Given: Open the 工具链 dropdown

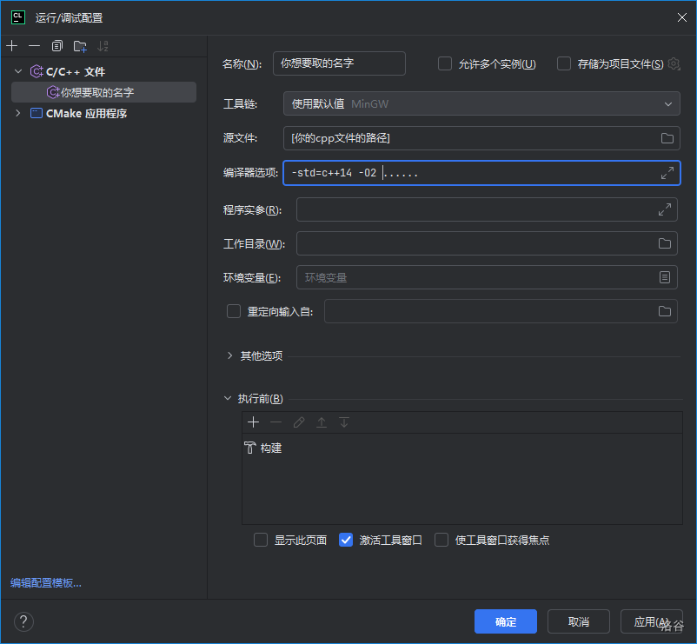Looking at the screenshot, I should [481, 103].
